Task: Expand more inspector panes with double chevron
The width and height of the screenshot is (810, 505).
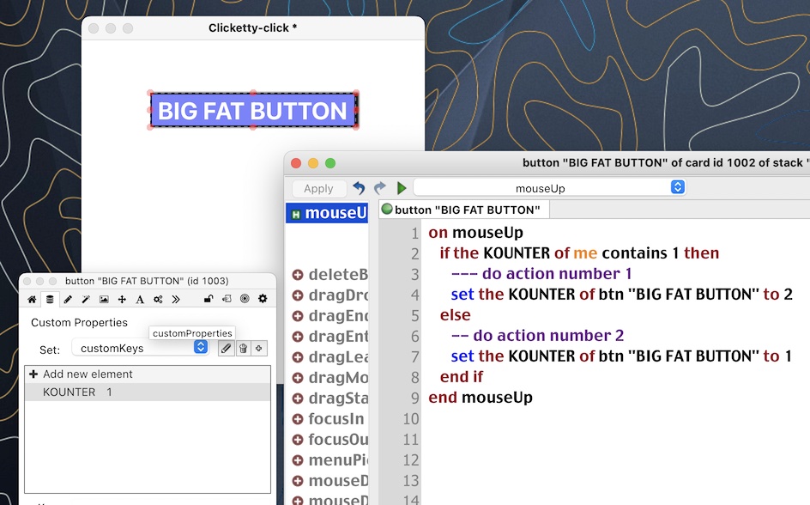Action: click(176, 299)
